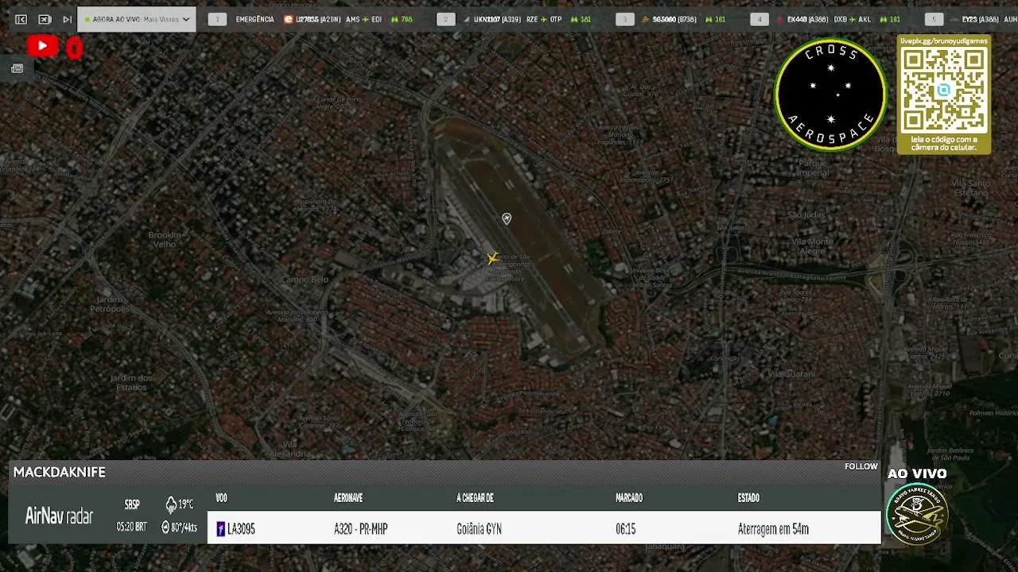
Task: Click the A CHEGAR DE column header
Action: [x=475, y=498]
